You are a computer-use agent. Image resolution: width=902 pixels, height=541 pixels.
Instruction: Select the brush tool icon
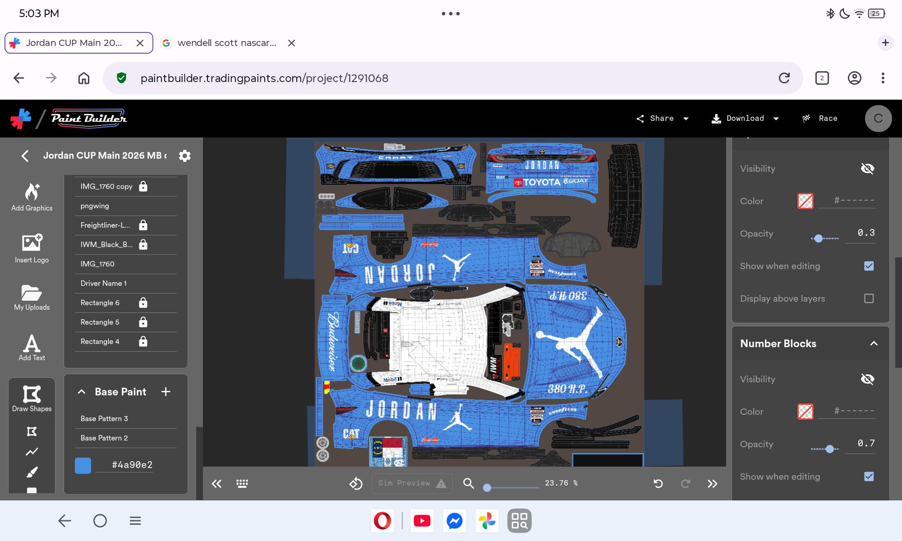tap(32, 472)
